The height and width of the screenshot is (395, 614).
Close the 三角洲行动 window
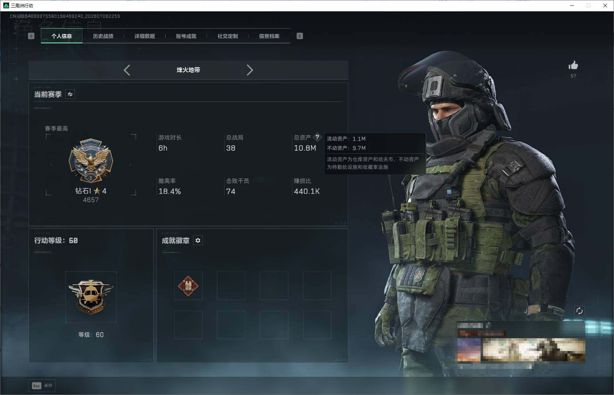coord(605,5)
